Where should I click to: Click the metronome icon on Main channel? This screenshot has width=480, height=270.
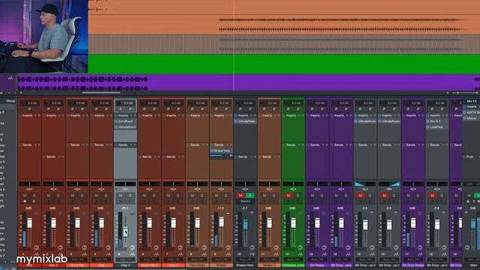[x=468, y=201]
